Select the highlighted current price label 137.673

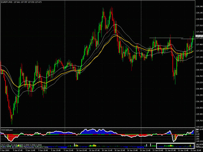[199, 36]
